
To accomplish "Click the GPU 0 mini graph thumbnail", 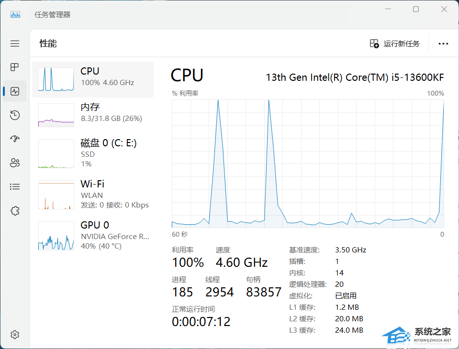I will (x=56, y=236).
